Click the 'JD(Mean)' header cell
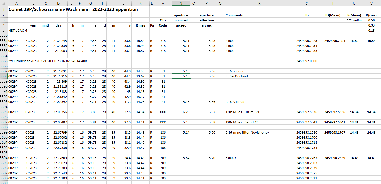381x184 pixels. (333, 15)
